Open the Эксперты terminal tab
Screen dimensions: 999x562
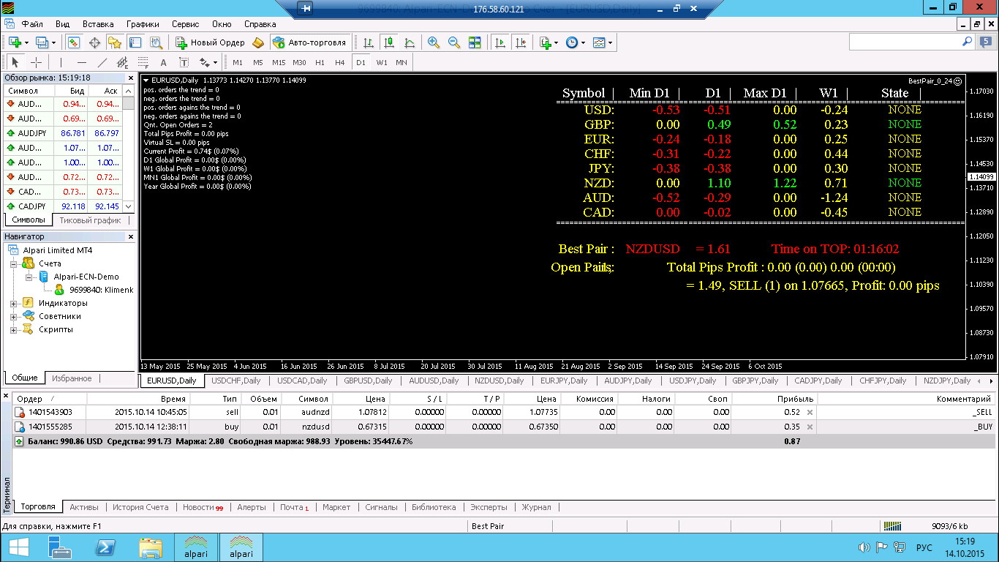pos(489,507)
